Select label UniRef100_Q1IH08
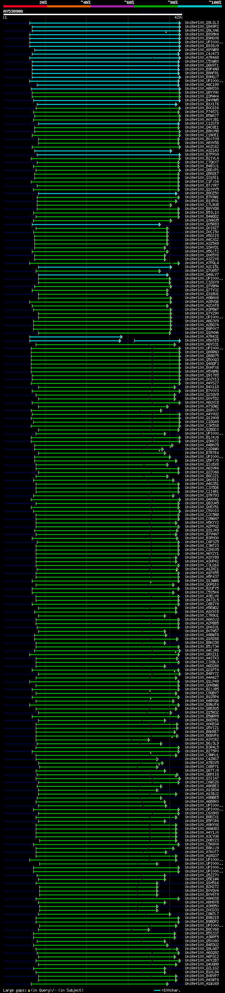The image size is (225, 993). 202,418
